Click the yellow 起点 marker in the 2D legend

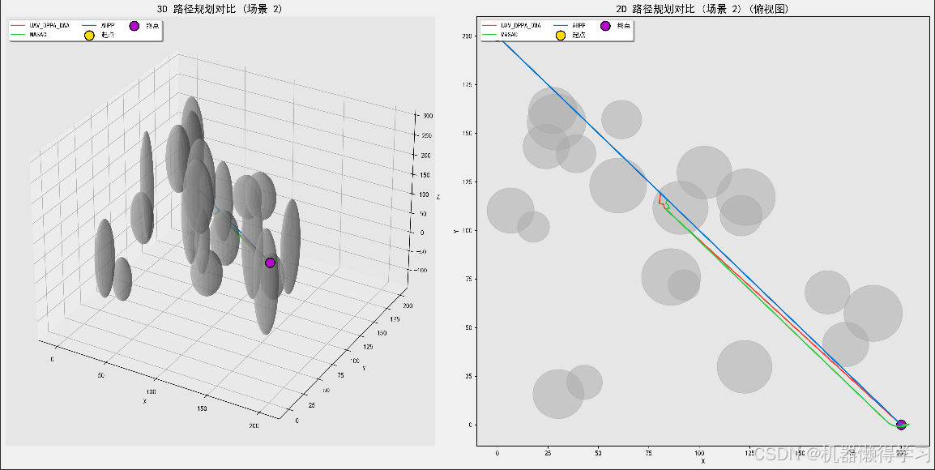[x=561, y=35]
